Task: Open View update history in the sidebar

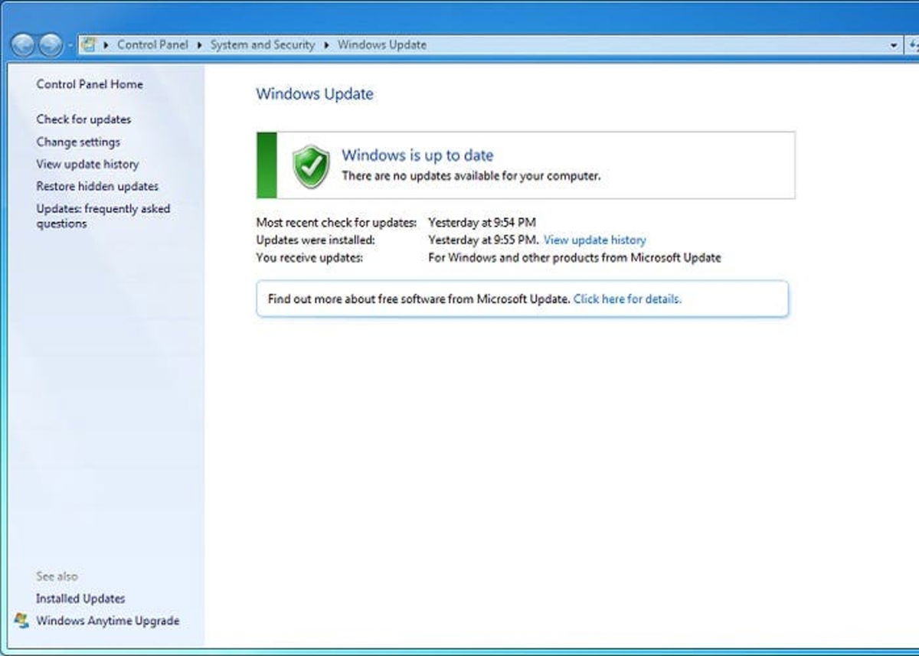Action: [87, 164]
